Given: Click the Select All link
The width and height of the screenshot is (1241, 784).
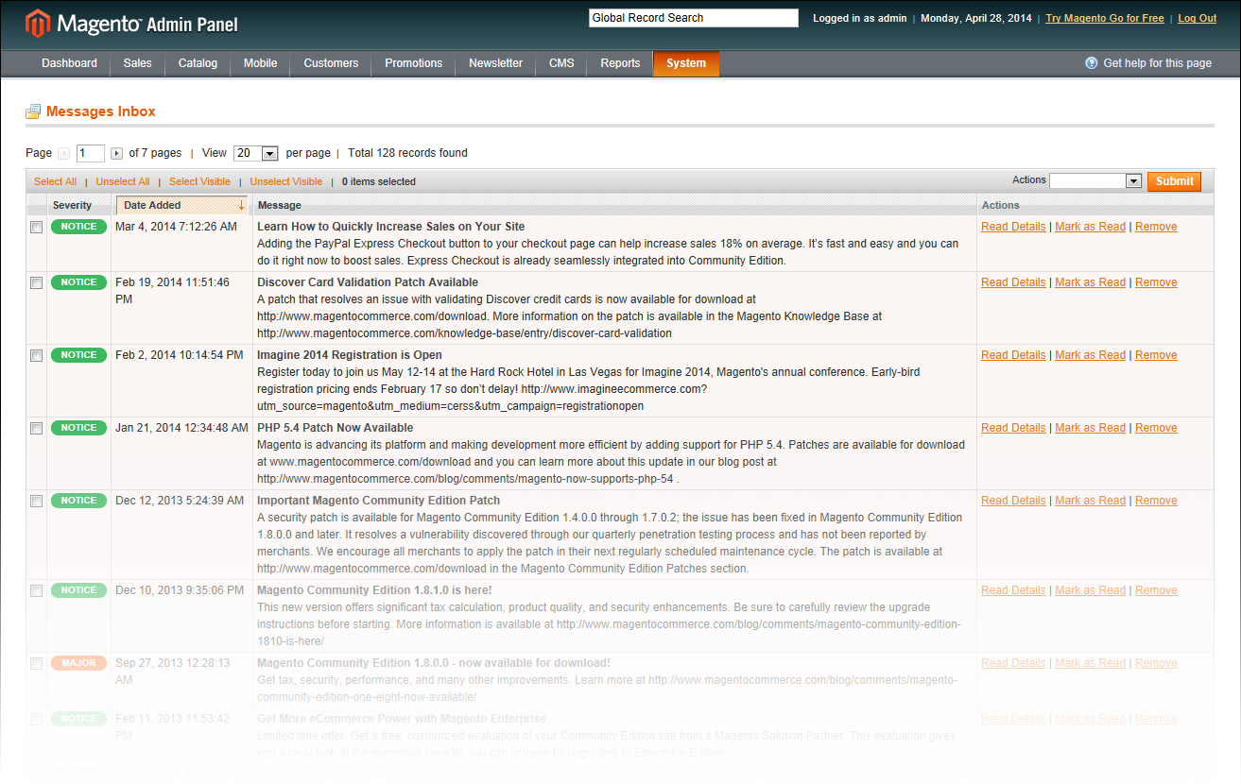Looking at the screenshot, I should pyautogui.click(x=55, y=181).
